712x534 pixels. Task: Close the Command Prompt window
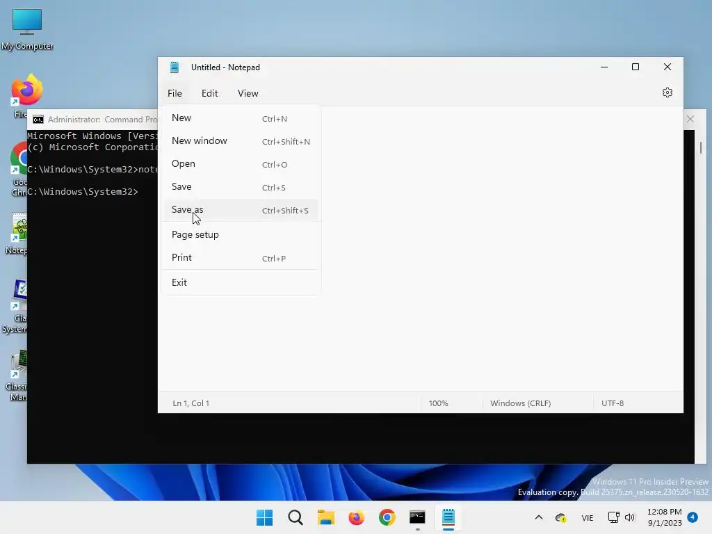[690, 119]
